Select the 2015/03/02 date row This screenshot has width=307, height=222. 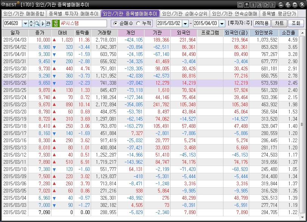(x=150, y=212)
